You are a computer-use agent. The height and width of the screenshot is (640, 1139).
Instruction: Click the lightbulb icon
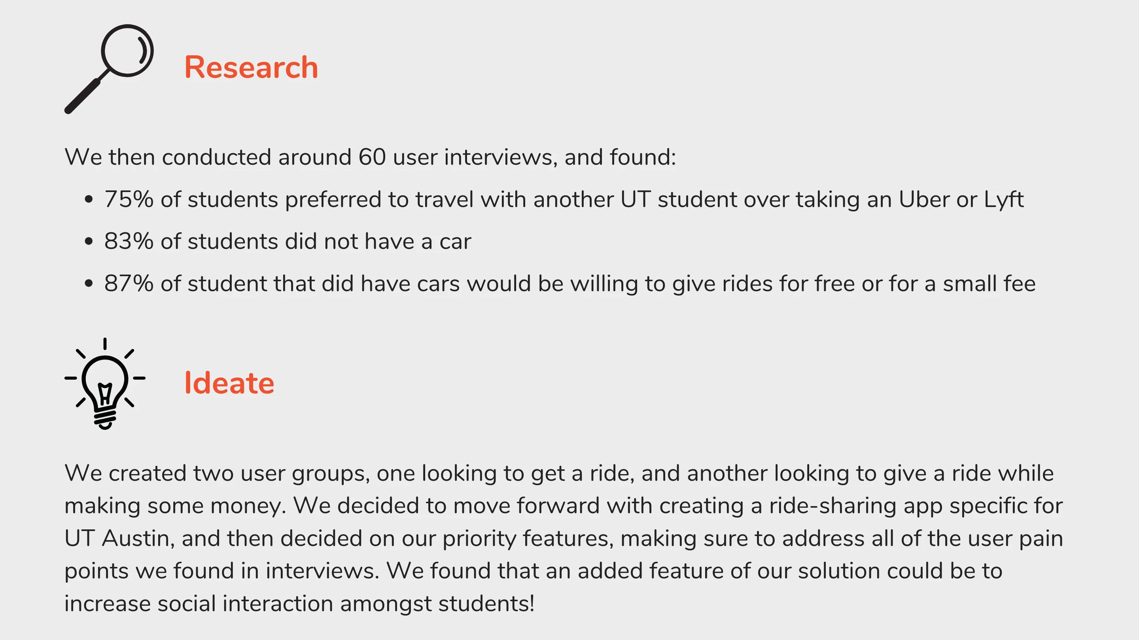pyautogui.click(x=105, y=383)
